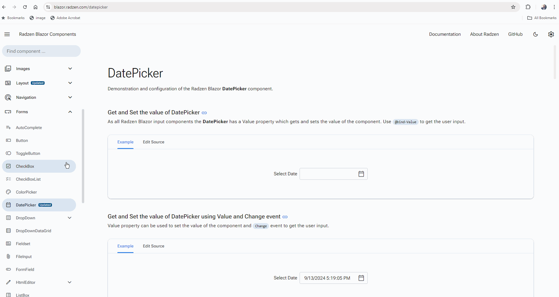
Task: Open the Chrome three-dot menu
Action: tap(554, 7)
